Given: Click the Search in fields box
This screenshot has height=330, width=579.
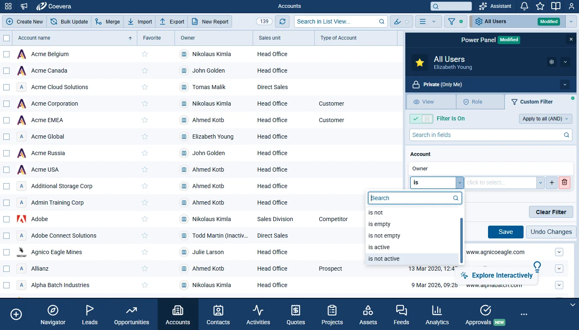Looking at the screenshot, I should click(491, 135).
